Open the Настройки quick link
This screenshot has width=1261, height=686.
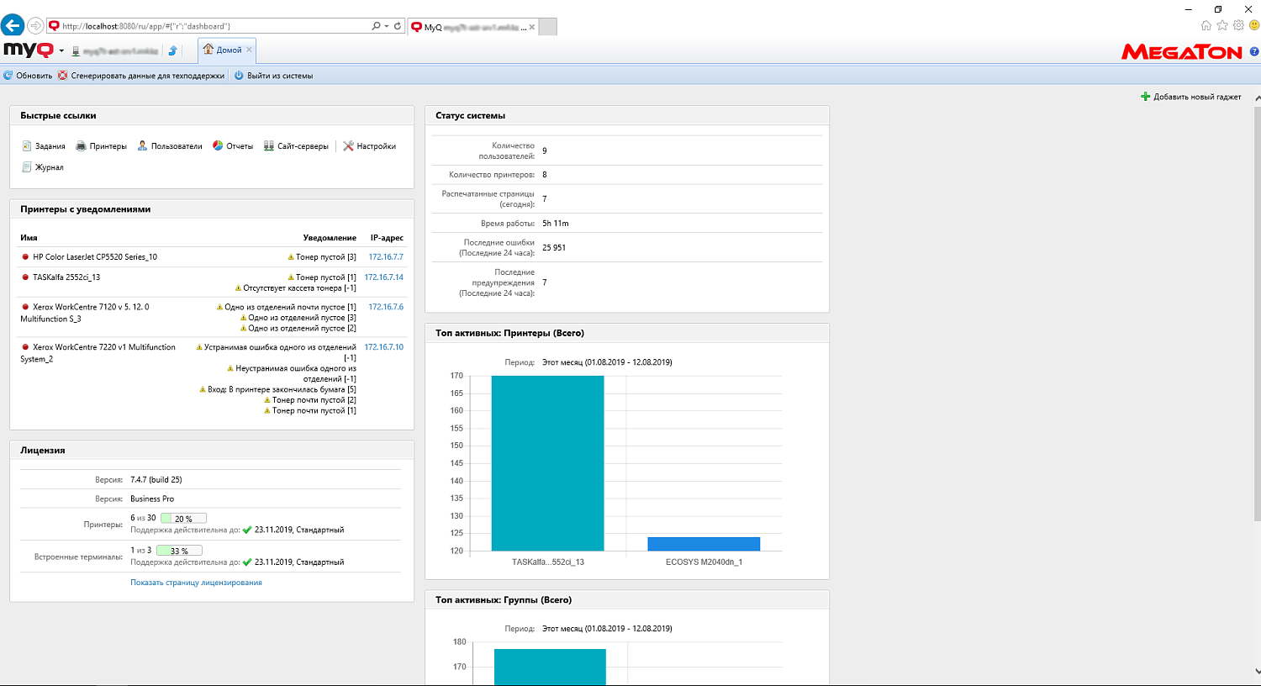(x=369, y=146)
